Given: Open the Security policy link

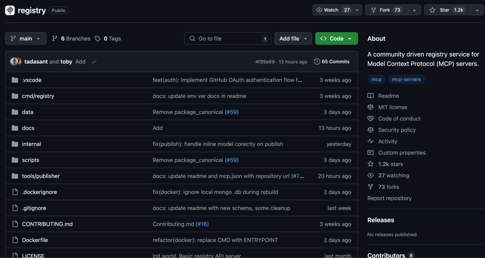Looking at the screenshot, I should [x=397, y=130].
